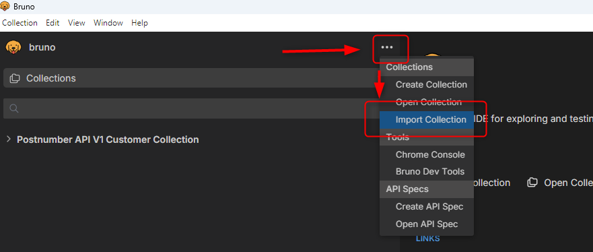Open the three-dots menu beside bruno

pyautogui.click(x=387, y=47)
